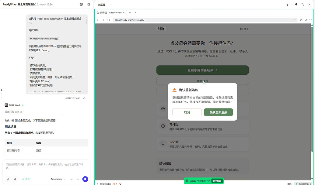
Task: Open the ready-when.vercel.app link in the chat message
Action: (x=44, y=39)
